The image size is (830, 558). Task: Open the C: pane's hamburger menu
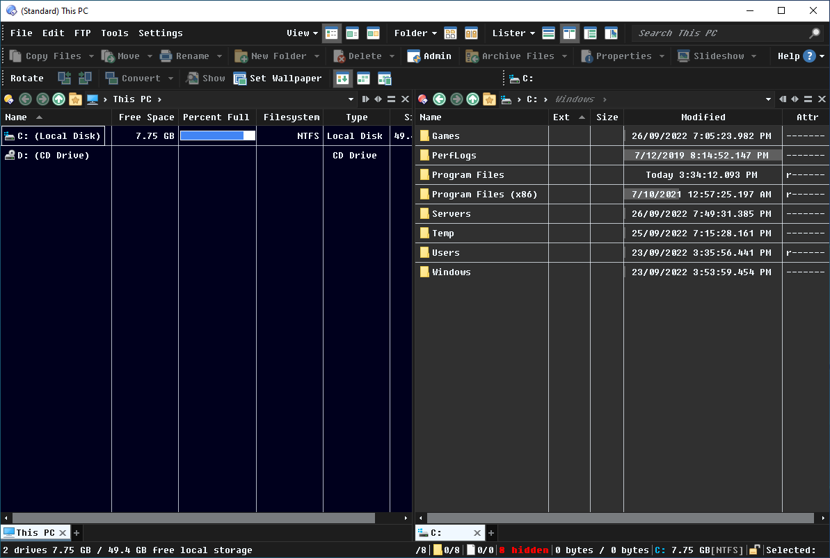pos(808,99)
